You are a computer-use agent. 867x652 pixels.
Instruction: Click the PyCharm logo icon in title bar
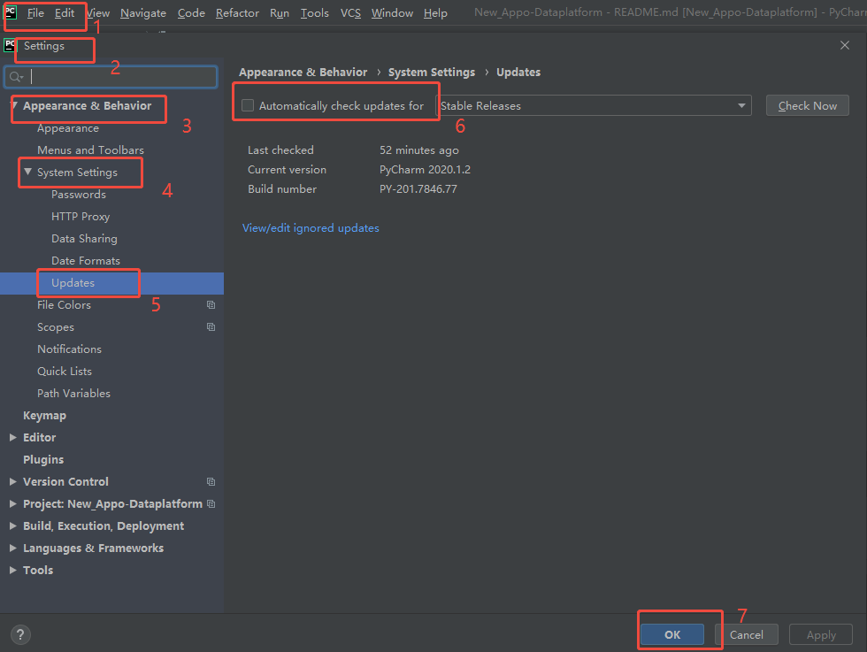coord(11,12)
